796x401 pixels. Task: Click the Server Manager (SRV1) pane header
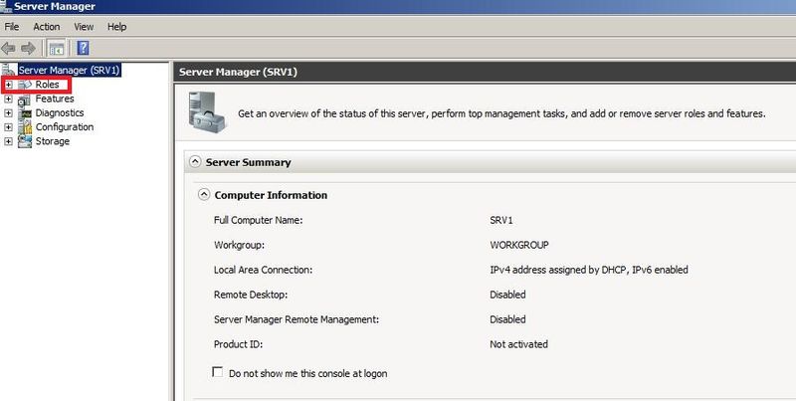[x=485, y=72]
